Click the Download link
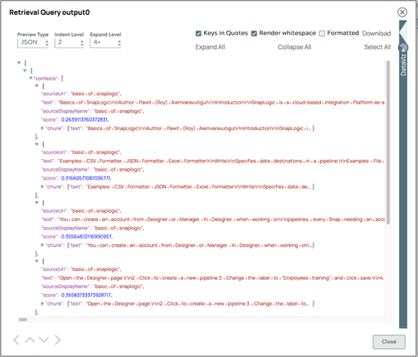The image size is (418, 357). (x=377, y=33)
